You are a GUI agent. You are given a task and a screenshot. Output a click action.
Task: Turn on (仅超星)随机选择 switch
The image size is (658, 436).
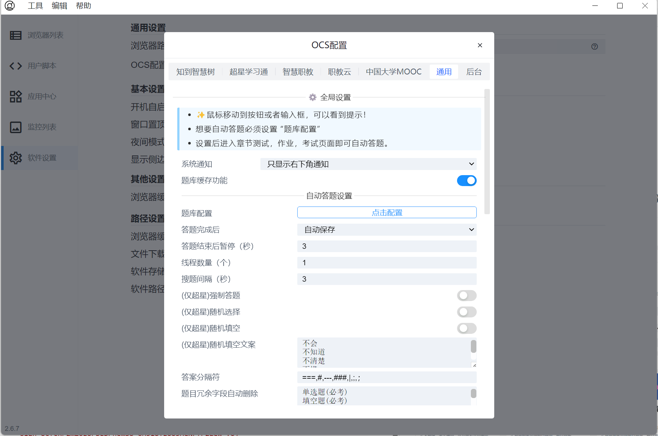coord(467,312)
